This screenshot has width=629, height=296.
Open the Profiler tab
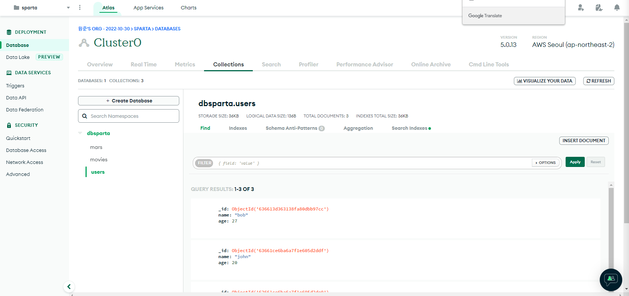[309, 65]
